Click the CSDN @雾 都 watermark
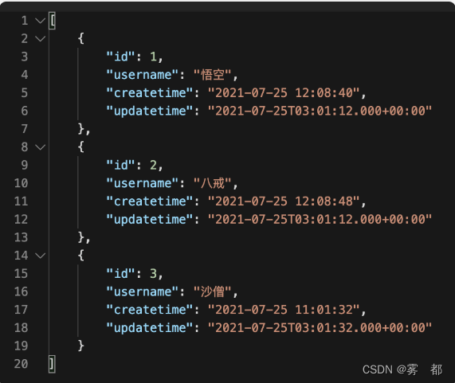455x383 pixels. [x=402, y=369]
